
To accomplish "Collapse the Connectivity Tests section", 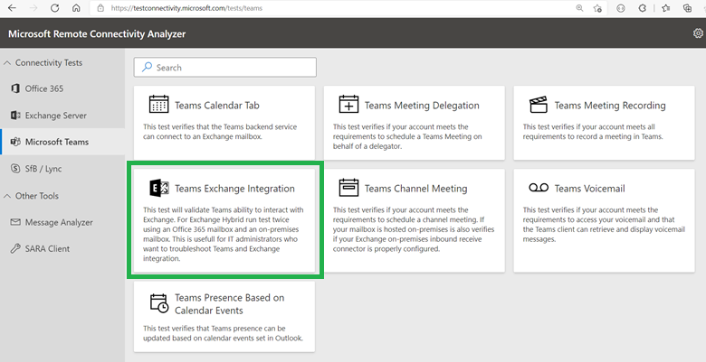I will pos(6,63).
